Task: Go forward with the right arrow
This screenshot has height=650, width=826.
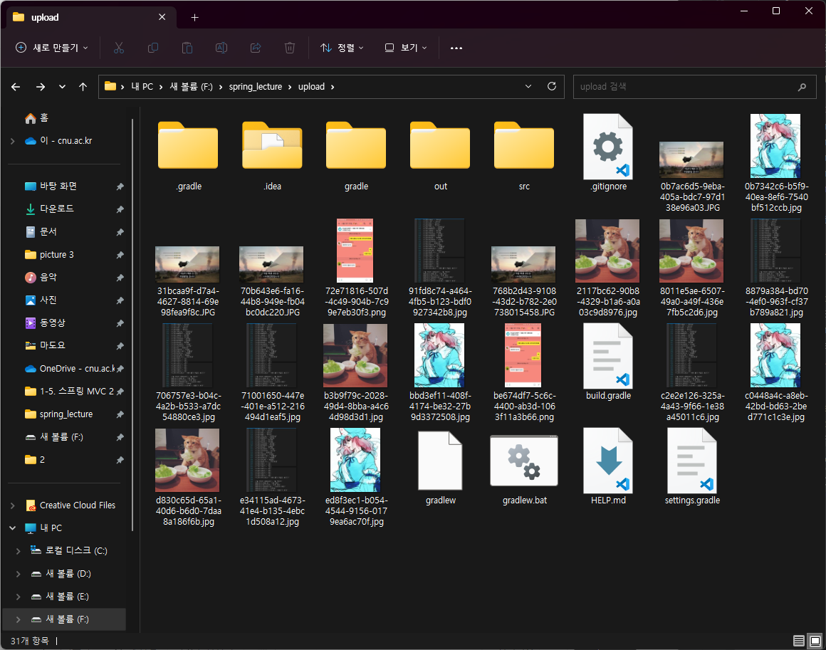Action: tap(41, 87)
